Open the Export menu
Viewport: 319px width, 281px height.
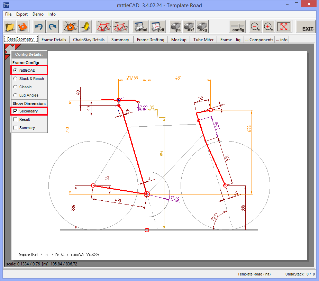coord(22,14)
